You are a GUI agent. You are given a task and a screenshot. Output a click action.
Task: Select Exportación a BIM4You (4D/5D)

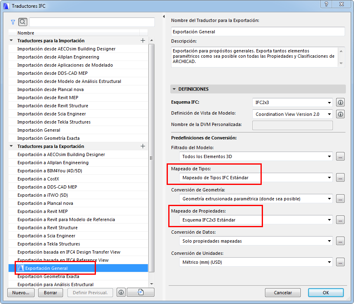(x=78, y=171)
